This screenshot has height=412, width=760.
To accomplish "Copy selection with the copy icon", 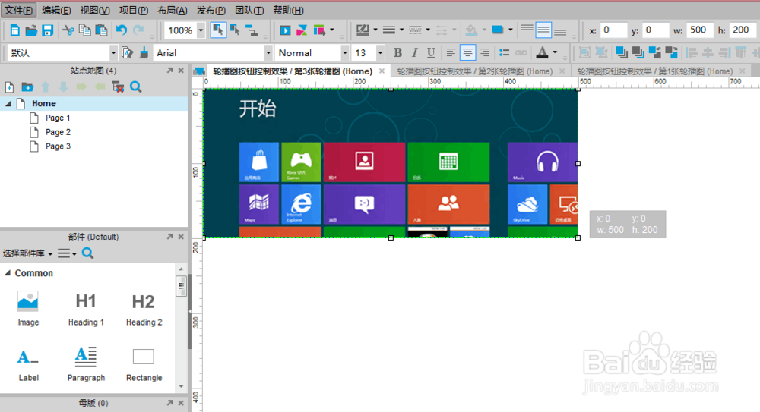I will 84,30.
